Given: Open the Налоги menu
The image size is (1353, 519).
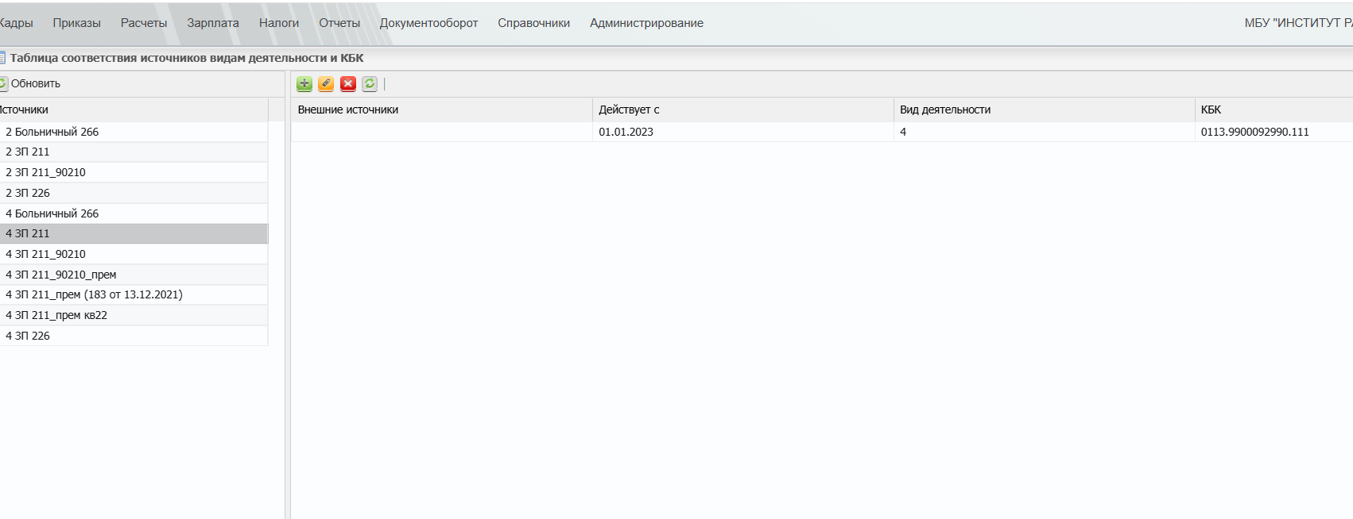Looking at the screenshot, I should click(279, 23).
